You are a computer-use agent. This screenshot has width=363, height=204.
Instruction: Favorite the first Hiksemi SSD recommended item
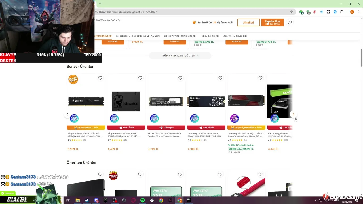click(180, 174)
